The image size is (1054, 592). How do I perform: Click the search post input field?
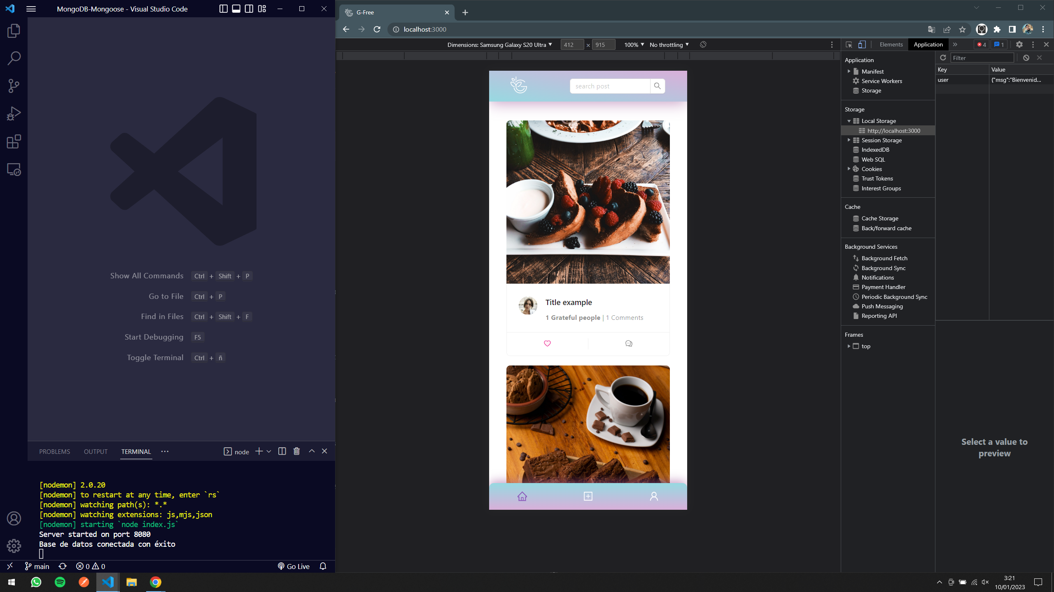pyautogui.click(x=610, y=86)
